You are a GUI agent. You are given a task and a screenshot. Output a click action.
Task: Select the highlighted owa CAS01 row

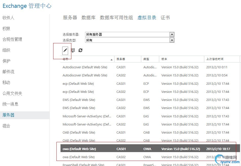tap(150, 148)
